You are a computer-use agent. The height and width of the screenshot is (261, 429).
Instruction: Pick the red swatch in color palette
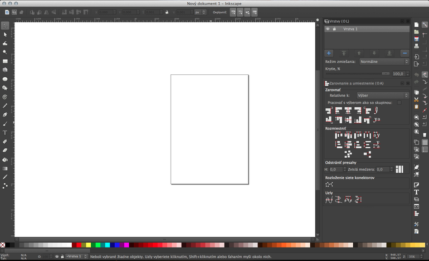pos(79,245)
